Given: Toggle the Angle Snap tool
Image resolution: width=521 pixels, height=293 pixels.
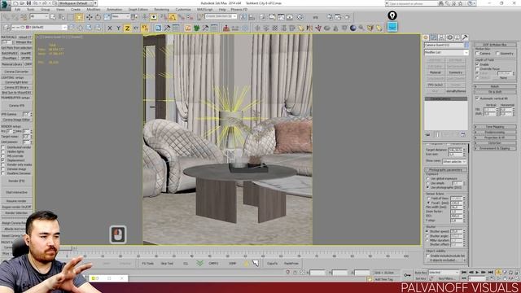Looking at the screenshot, I should point(173,17).
